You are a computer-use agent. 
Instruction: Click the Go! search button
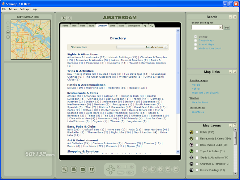227,27
